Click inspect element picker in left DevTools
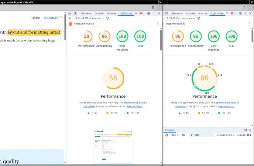 click(x=70, y=13)
